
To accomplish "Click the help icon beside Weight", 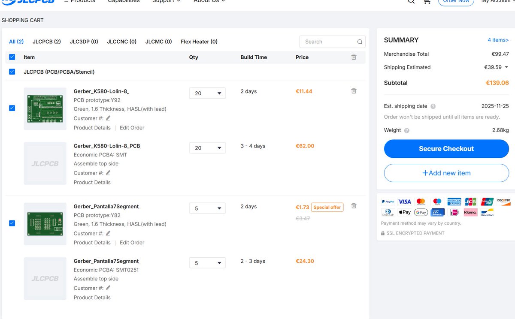I will 407,130.
